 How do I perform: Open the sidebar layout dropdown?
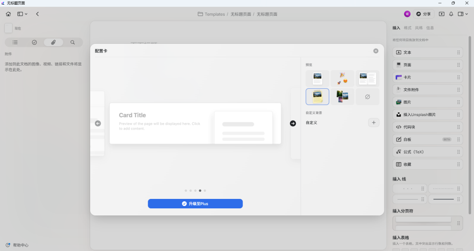coord(22,14)
